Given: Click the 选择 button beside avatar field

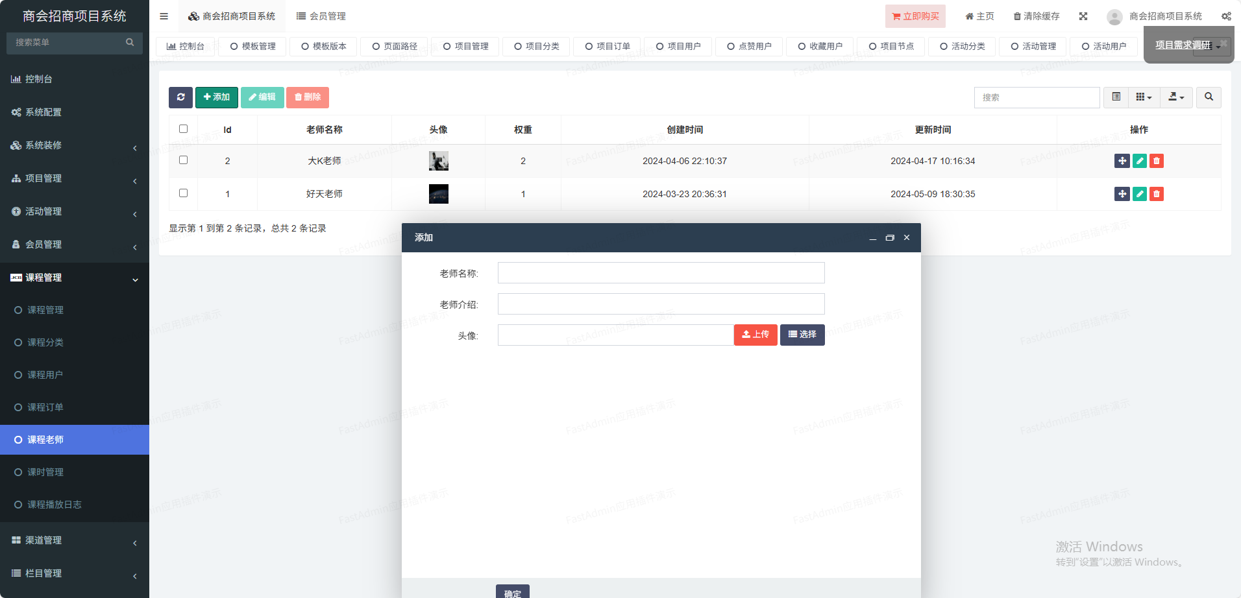Looking at the screenshot, I should pos(802,335).
